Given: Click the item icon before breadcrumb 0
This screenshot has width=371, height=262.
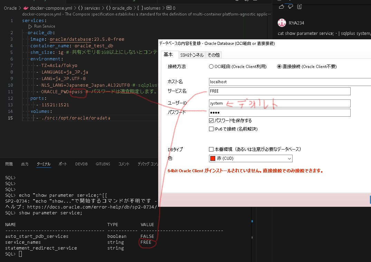Looking at the screenshot, I should tap(169, 8).
